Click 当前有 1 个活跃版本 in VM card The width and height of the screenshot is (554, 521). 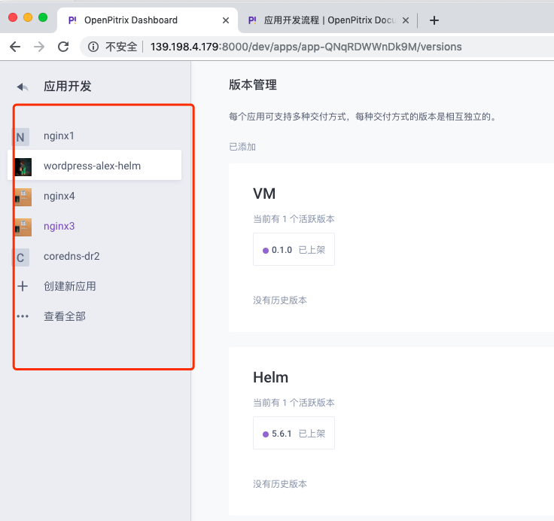[x=294, y=219]
